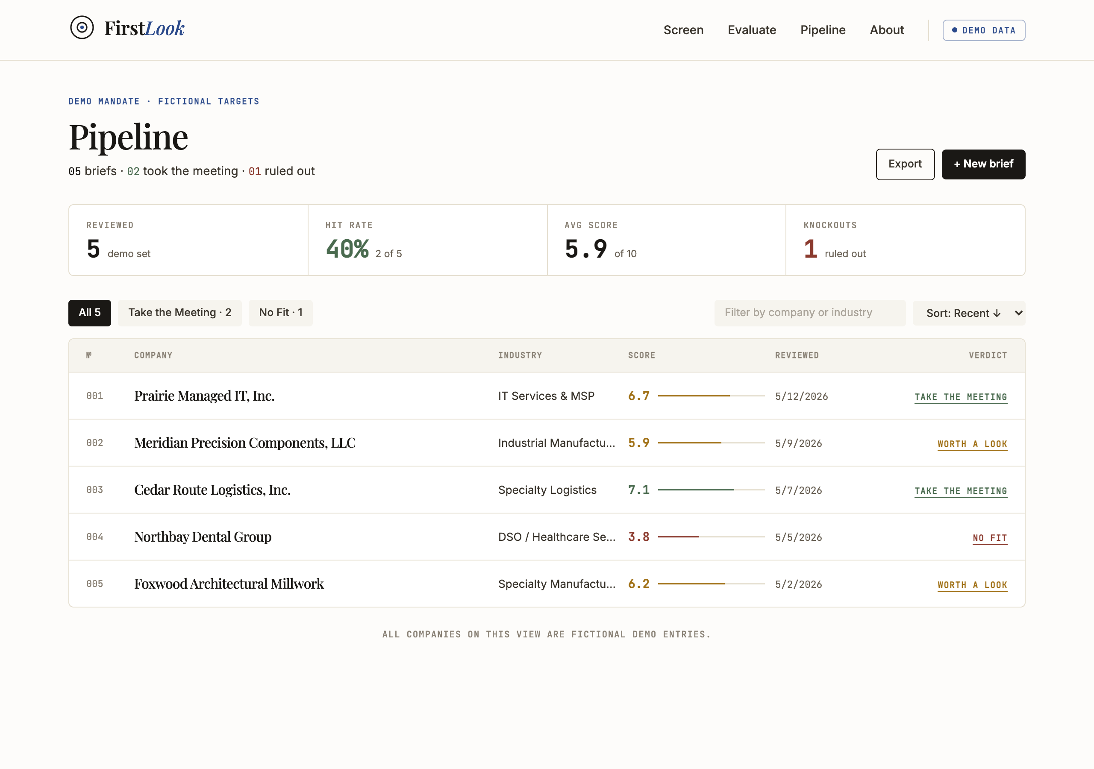
Task: Click the 3.8 score bar for Northbay
Action: [x=711, y=537]
